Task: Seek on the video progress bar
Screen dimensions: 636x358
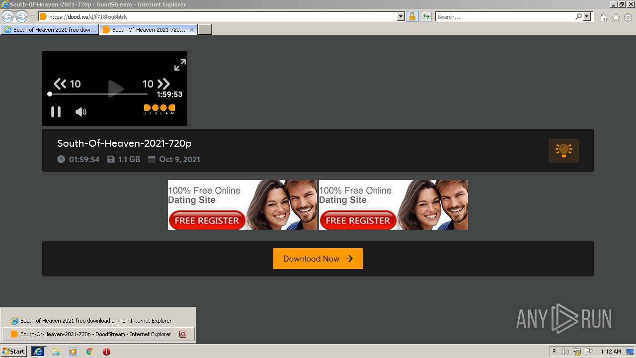Action: (x=98, y=94)
